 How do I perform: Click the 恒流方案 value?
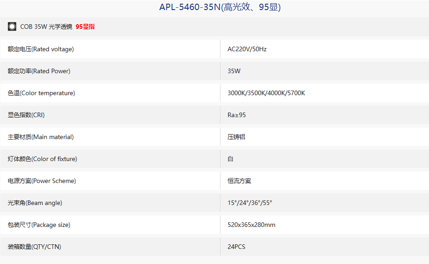click(x=239, y=181)
